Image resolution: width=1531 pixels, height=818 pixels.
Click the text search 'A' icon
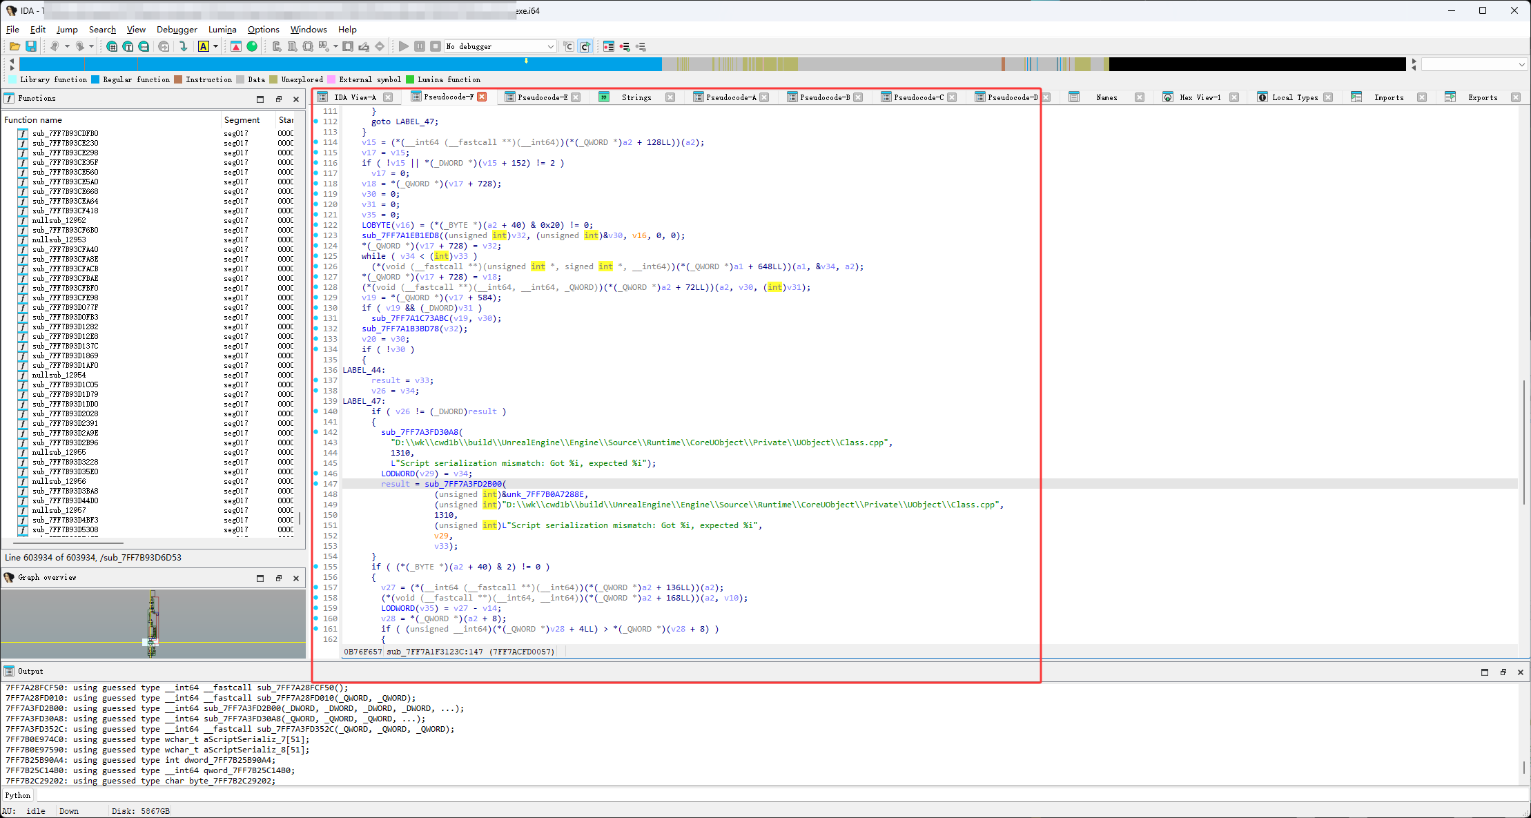204,46
